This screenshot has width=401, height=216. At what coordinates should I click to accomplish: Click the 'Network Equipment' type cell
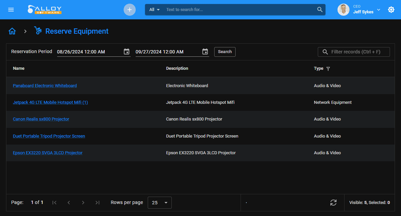coord(333,102)
